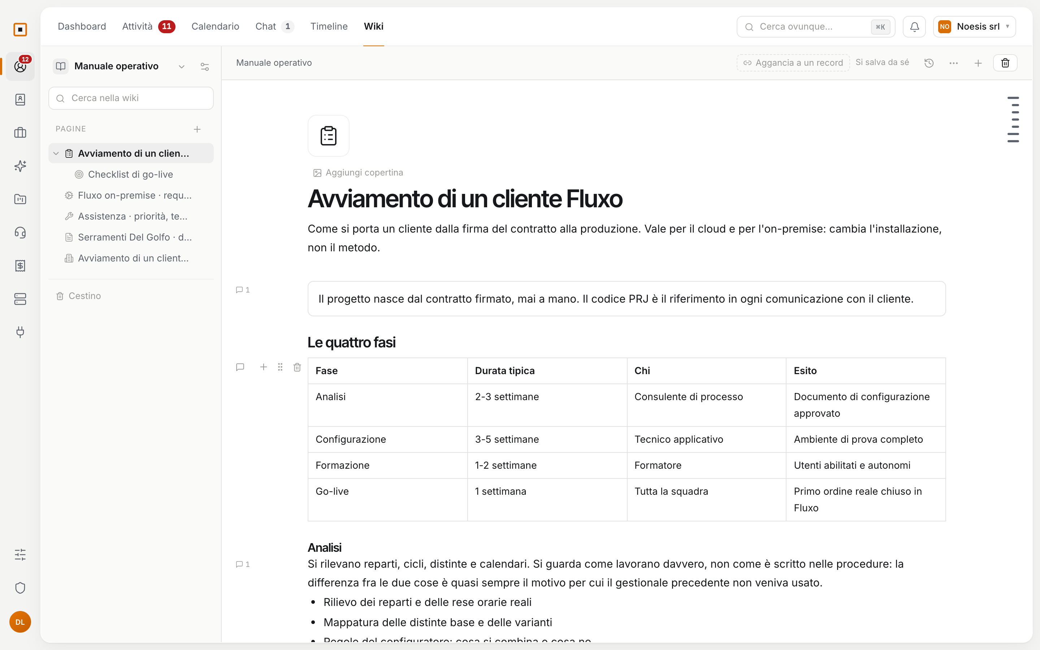Add block with plus beside table
Screen dimensions: 1040x650
pyautogui.click(x=264, y=367)
